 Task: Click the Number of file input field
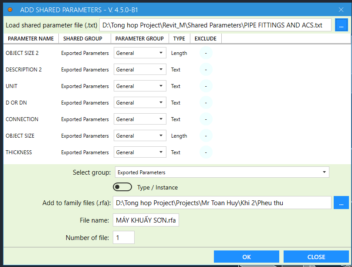(124, 238)
